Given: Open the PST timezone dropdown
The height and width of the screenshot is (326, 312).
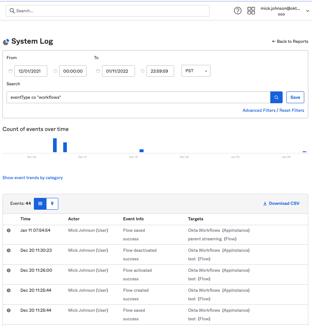Looking at the screenshot, I should click(x=196, y=71).
